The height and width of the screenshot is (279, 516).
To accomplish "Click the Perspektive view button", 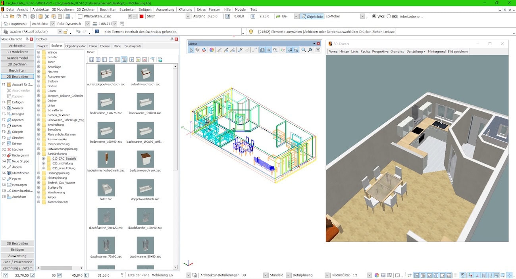I will click(380, 52).
